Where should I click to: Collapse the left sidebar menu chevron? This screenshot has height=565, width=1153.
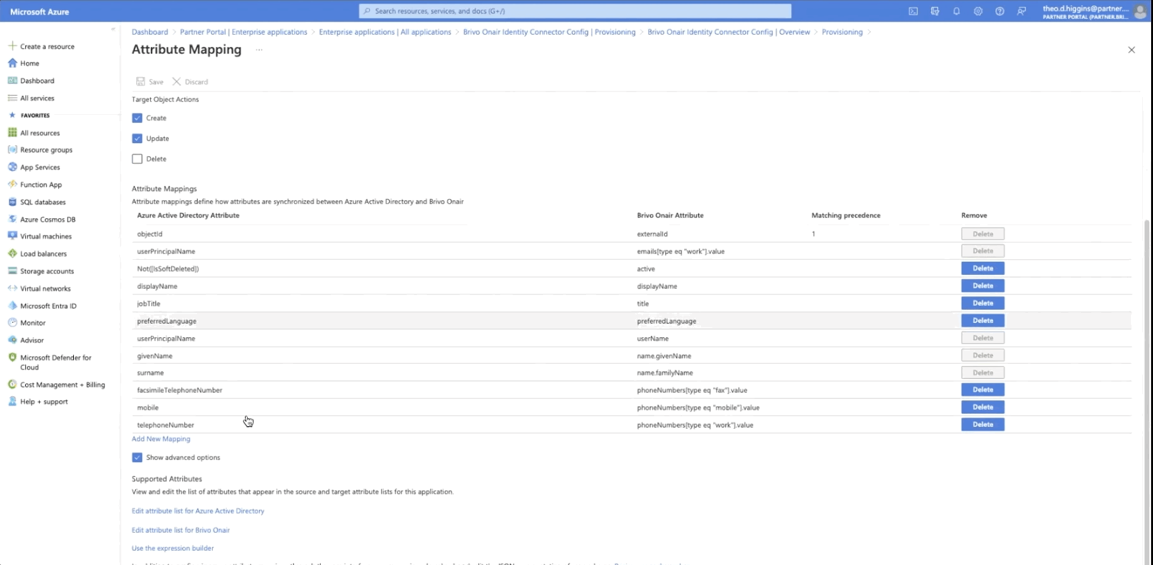(113, 29)
